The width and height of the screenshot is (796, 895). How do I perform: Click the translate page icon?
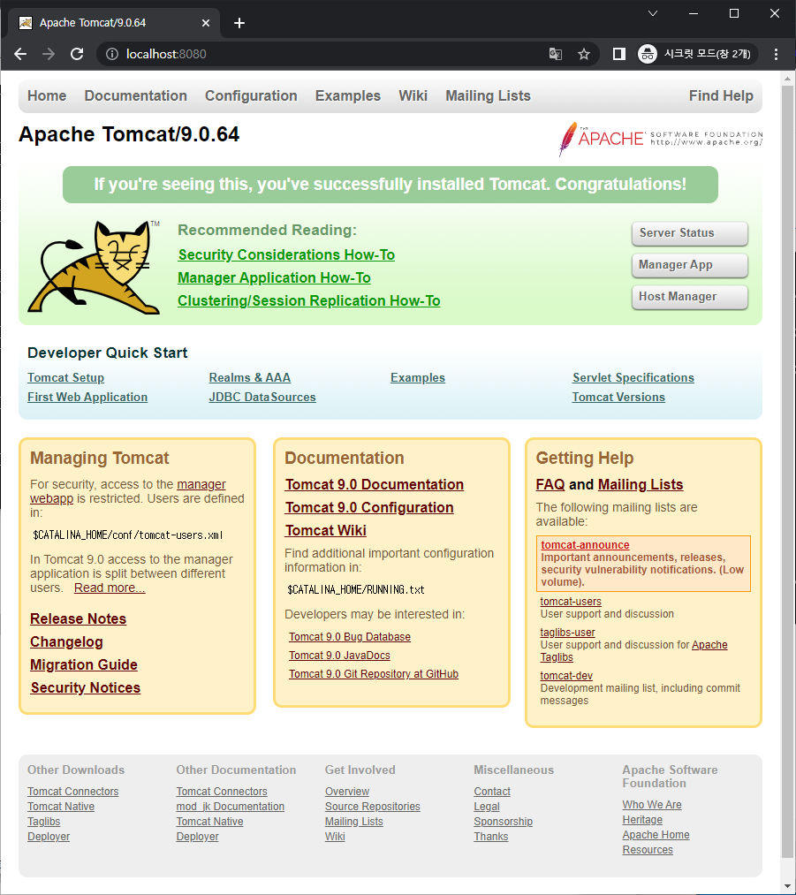[555, 54]
